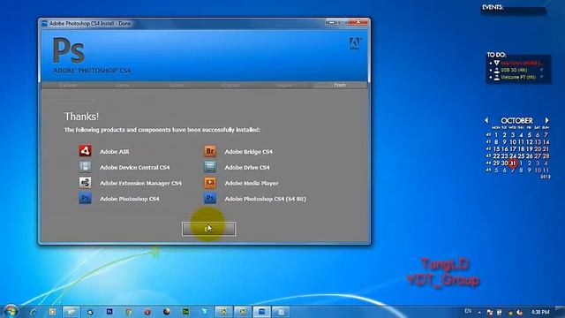Click the Adobe Bridge CS4 Br icon
This screenshot has height=318, width=565.
point(210,151)
